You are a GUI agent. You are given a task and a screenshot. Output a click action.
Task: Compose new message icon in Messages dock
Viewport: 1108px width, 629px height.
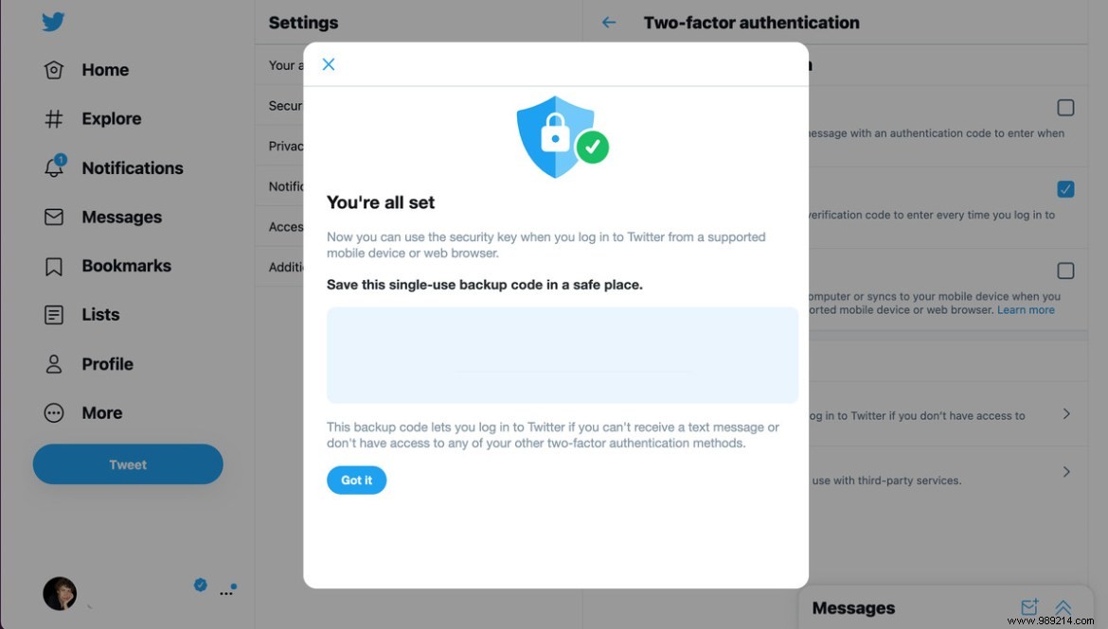[x=1029, y=607]
